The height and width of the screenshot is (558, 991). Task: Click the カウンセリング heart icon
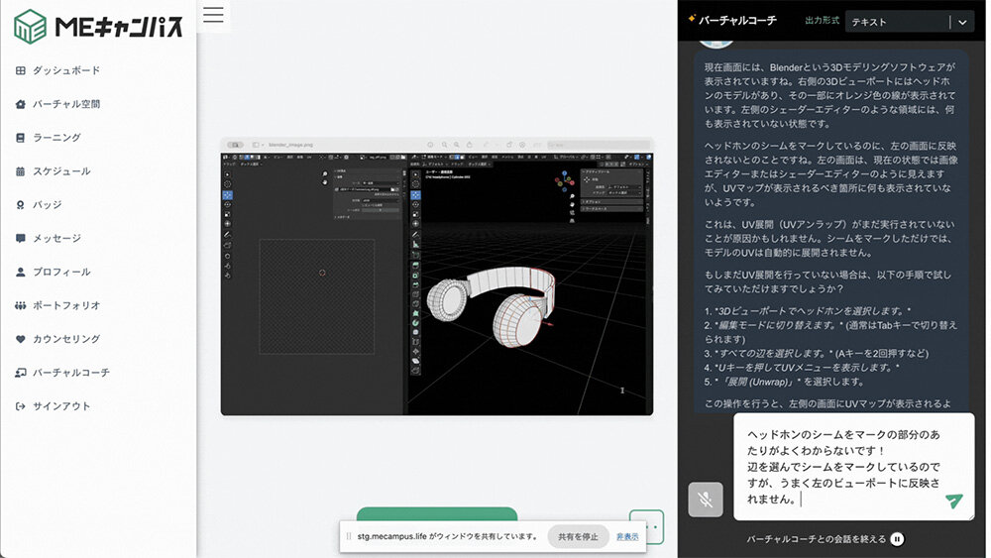pos(21,339)
